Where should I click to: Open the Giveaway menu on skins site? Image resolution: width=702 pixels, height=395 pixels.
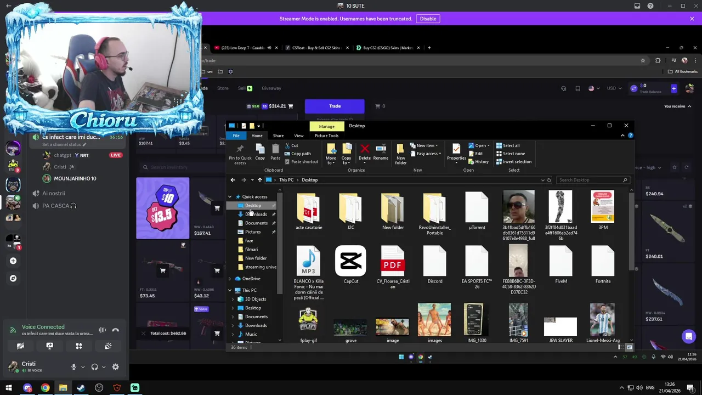pos(271,88)
